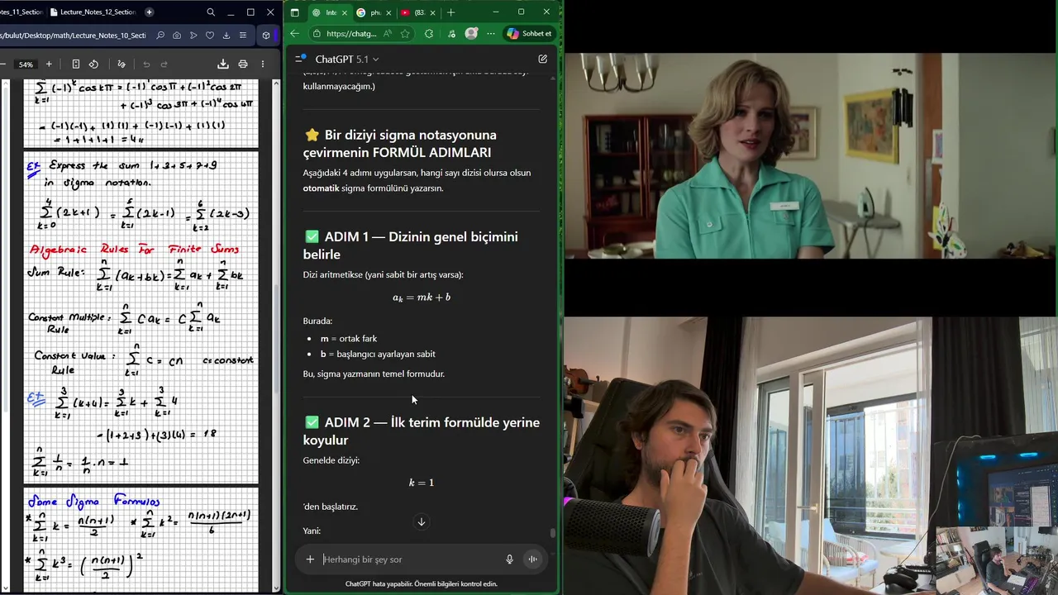Switch to the Lecture_Notes_11_Section tab

coord(21,12)
